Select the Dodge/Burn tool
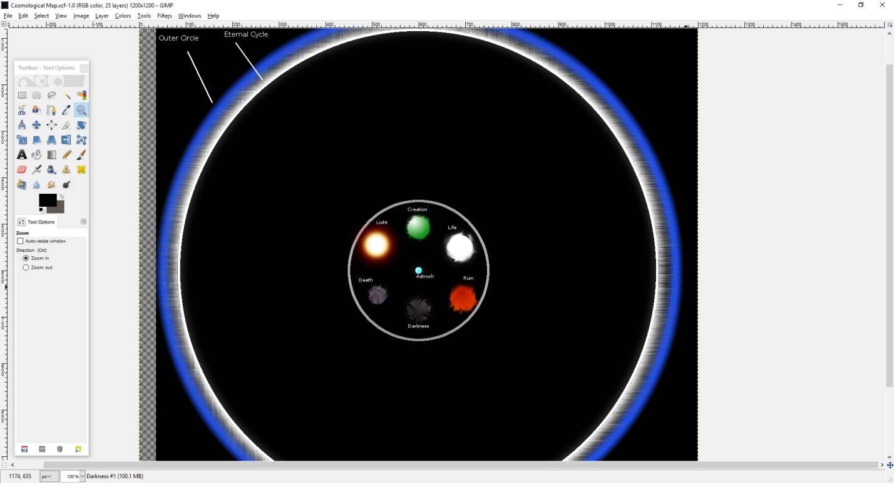 point(66,185)
